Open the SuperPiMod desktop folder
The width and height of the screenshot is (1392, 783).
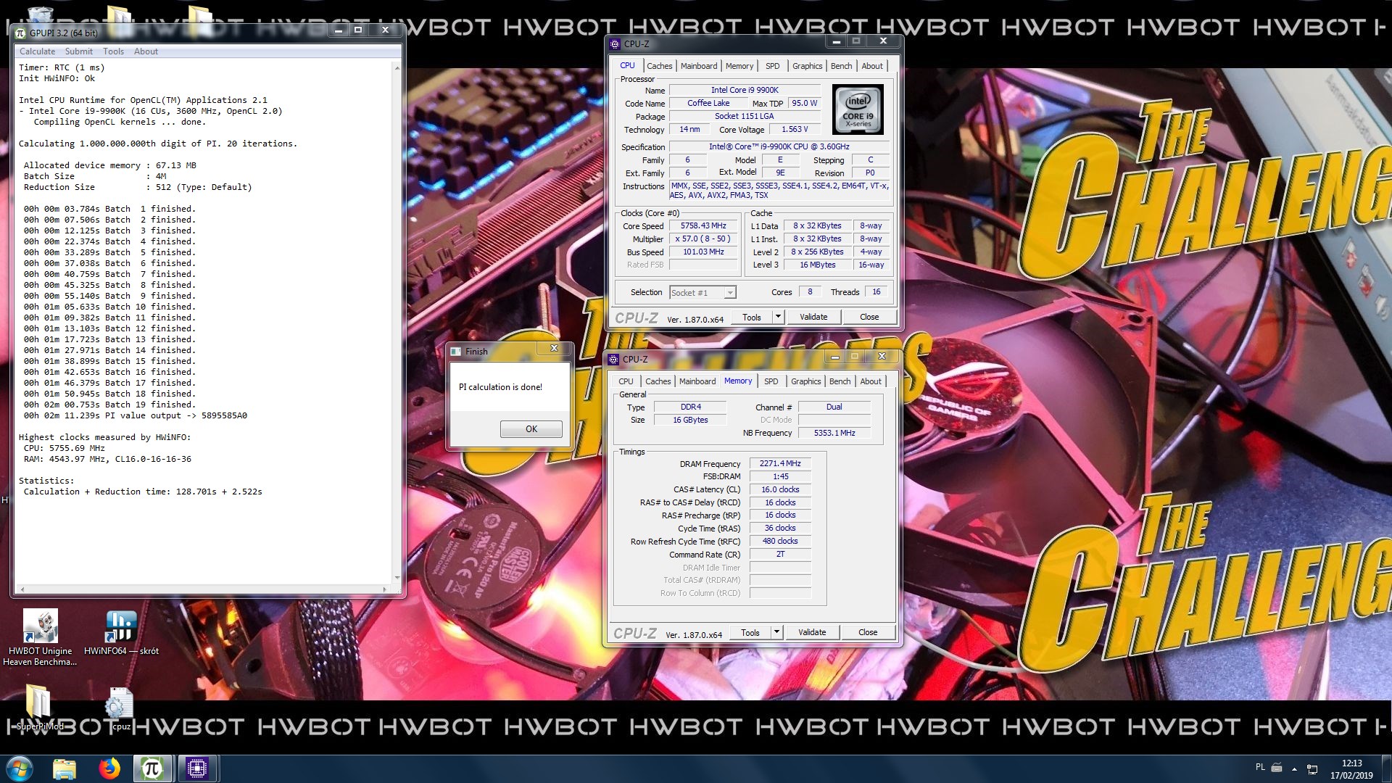click(x=39, y=707)
